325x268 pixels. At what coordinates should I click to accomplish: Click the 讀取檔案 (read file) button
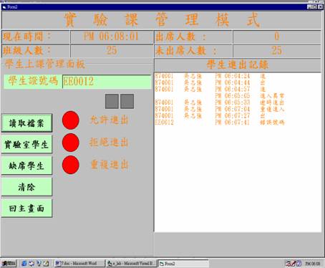26,123
